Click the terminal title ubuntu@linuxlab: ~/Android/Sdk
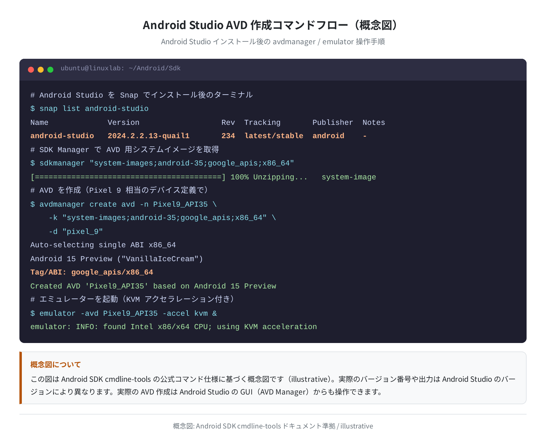546x443 pixels. 120,68
